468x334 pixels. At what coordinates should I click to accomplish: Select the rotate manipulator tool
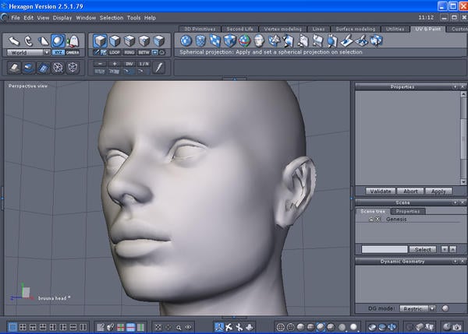(28, 40)
